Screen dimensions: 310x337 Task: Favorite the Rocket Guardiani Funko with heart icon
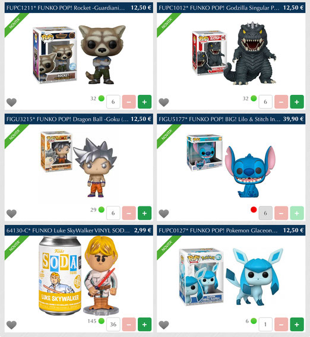11,102
